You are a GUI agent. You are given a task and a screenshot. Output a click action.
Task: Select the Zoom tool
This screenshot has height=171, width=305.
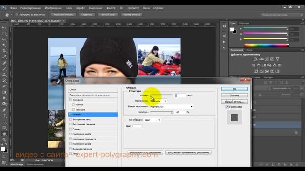point(4,139)
